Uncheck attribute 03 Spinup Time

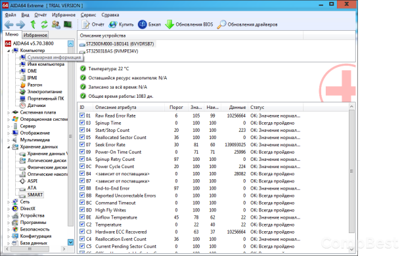pyautogui.click(x=82, y=123)
